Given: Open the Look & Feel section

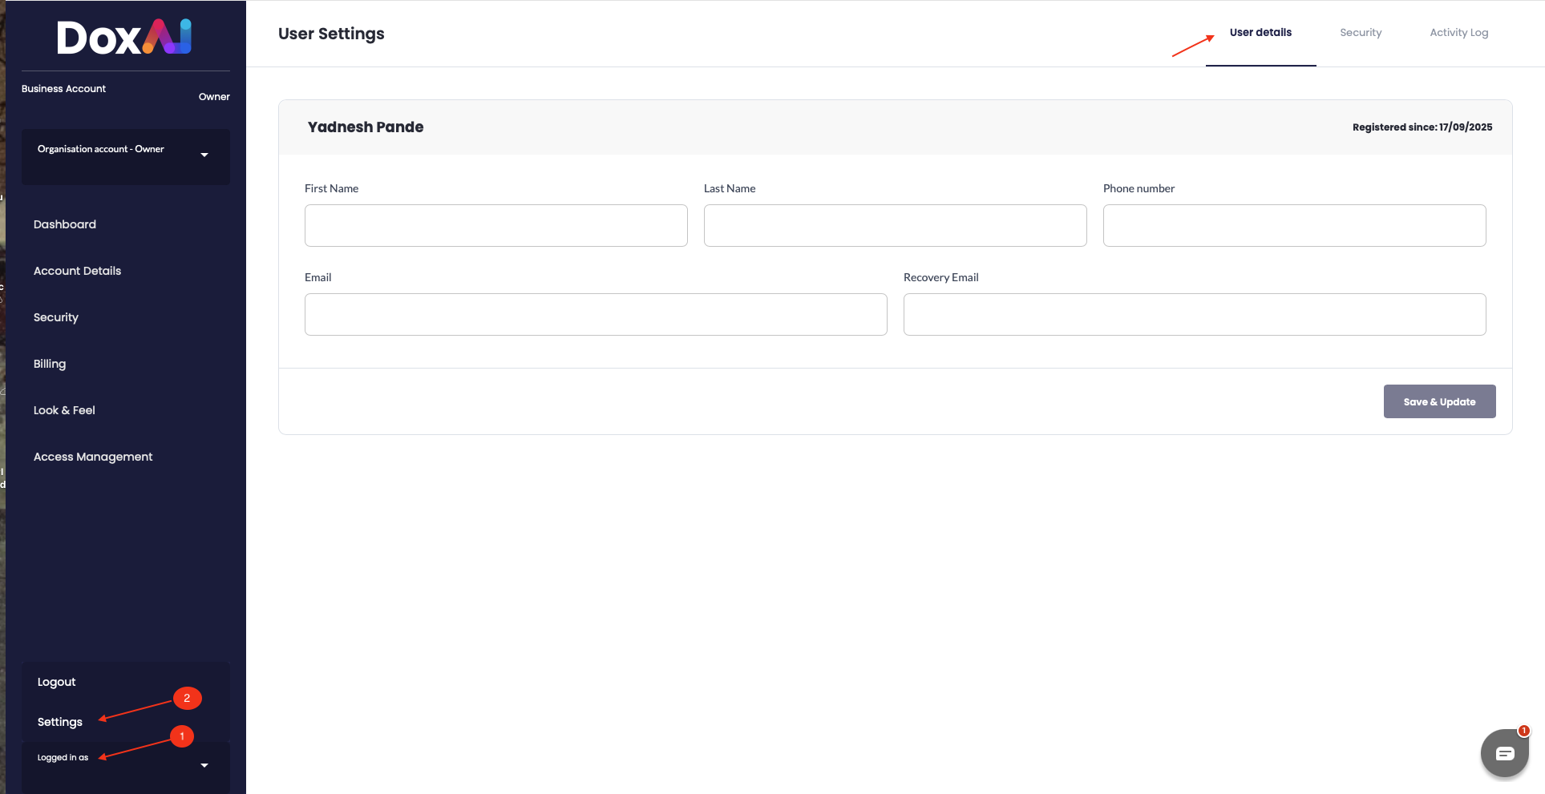Looking at the screenshot, I should pyautogui.click(x=64, y=410).
